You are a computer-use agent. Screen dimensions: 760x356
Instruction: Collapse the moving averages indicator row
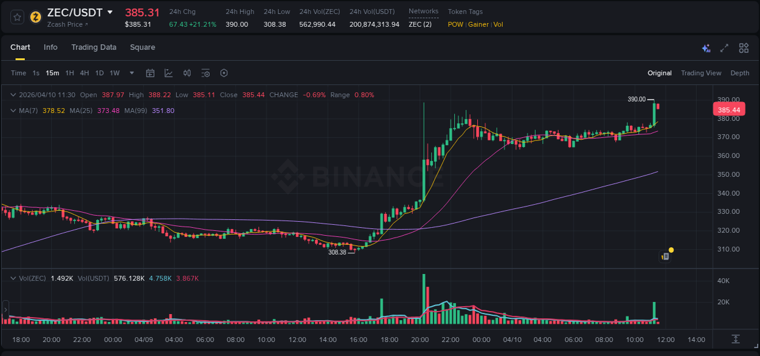13,111
